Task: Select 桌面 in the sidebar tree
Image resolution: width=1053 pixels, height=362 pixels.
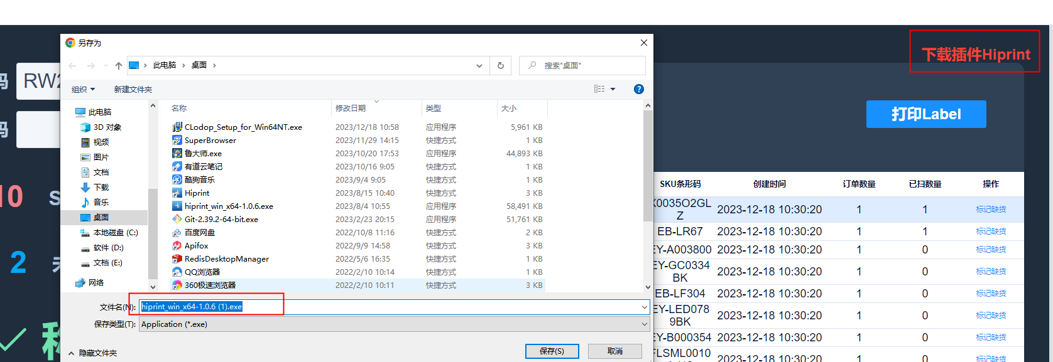Action: 95,217
